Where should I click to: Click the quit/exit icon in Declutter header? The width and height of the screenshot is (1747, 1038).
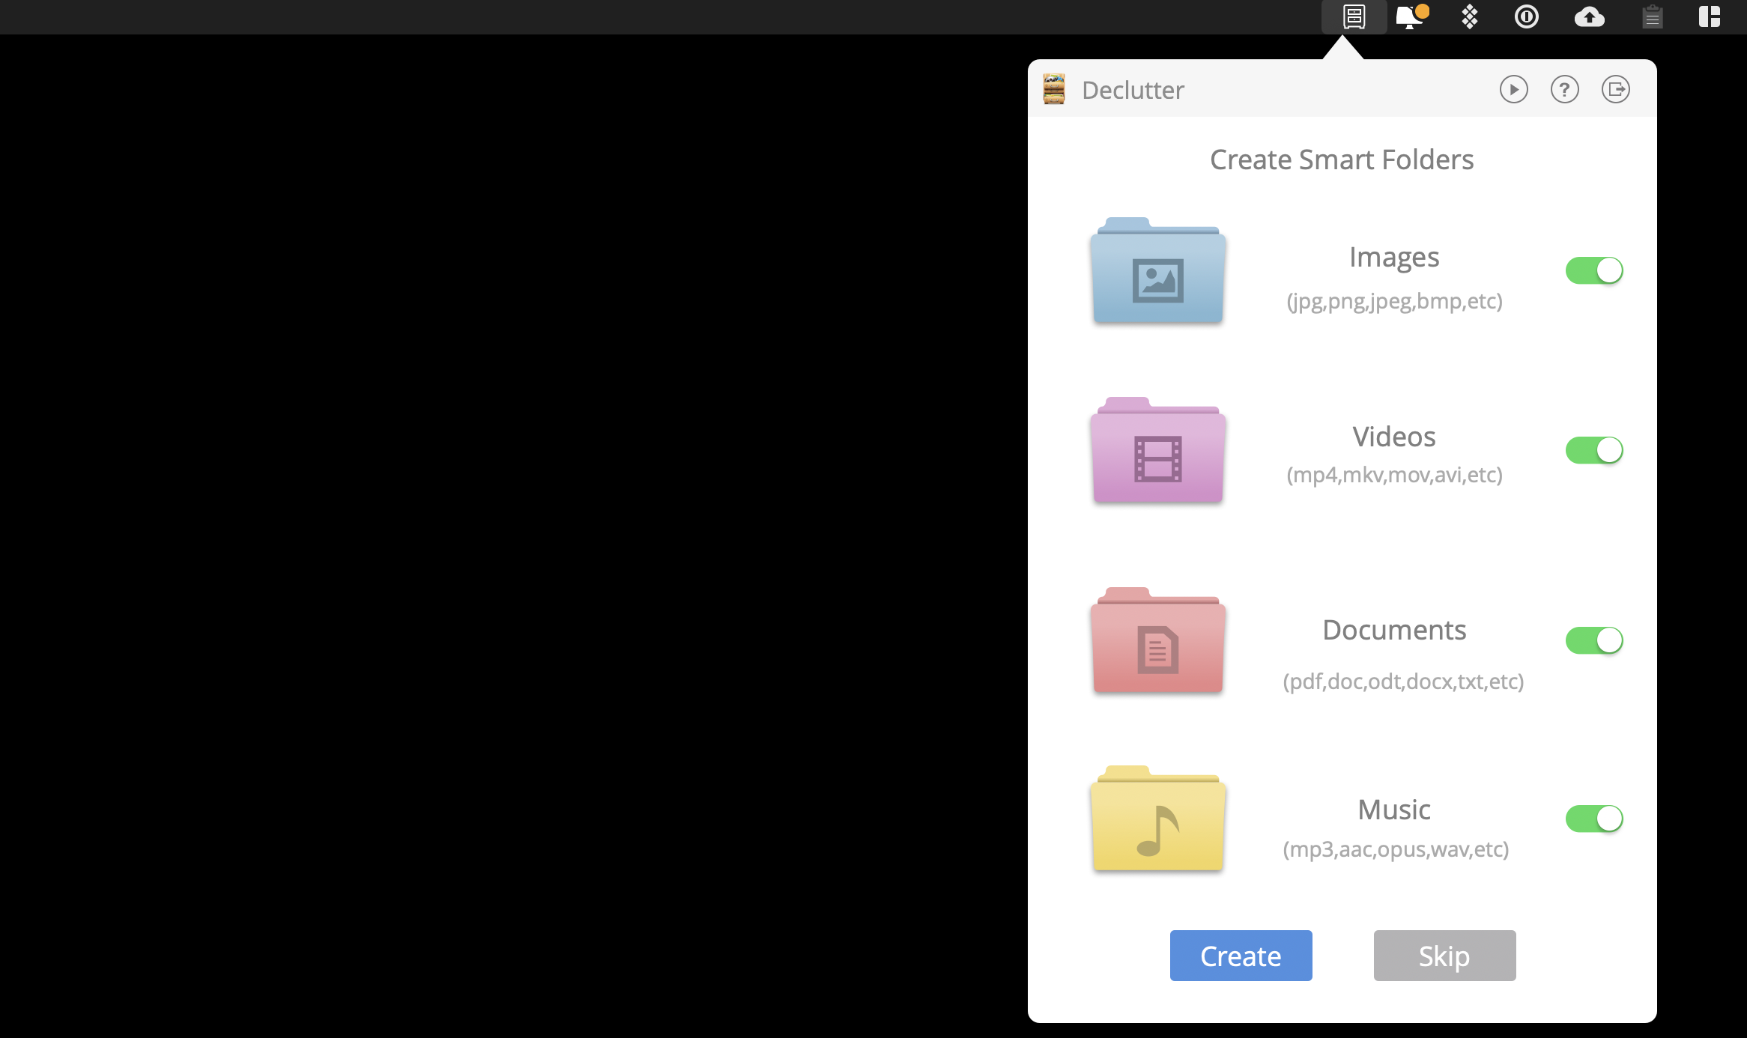pyautogui.click(x=1615, y=90)
